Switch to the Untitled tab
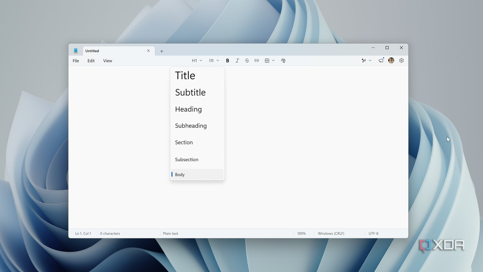Screen dimensions: 483x272 tap(119, 51)
